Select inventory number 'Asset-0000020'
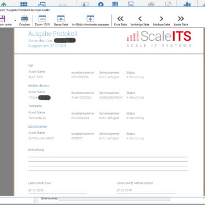The height and width of the screenshot is (205, 205). click(81, 98)
